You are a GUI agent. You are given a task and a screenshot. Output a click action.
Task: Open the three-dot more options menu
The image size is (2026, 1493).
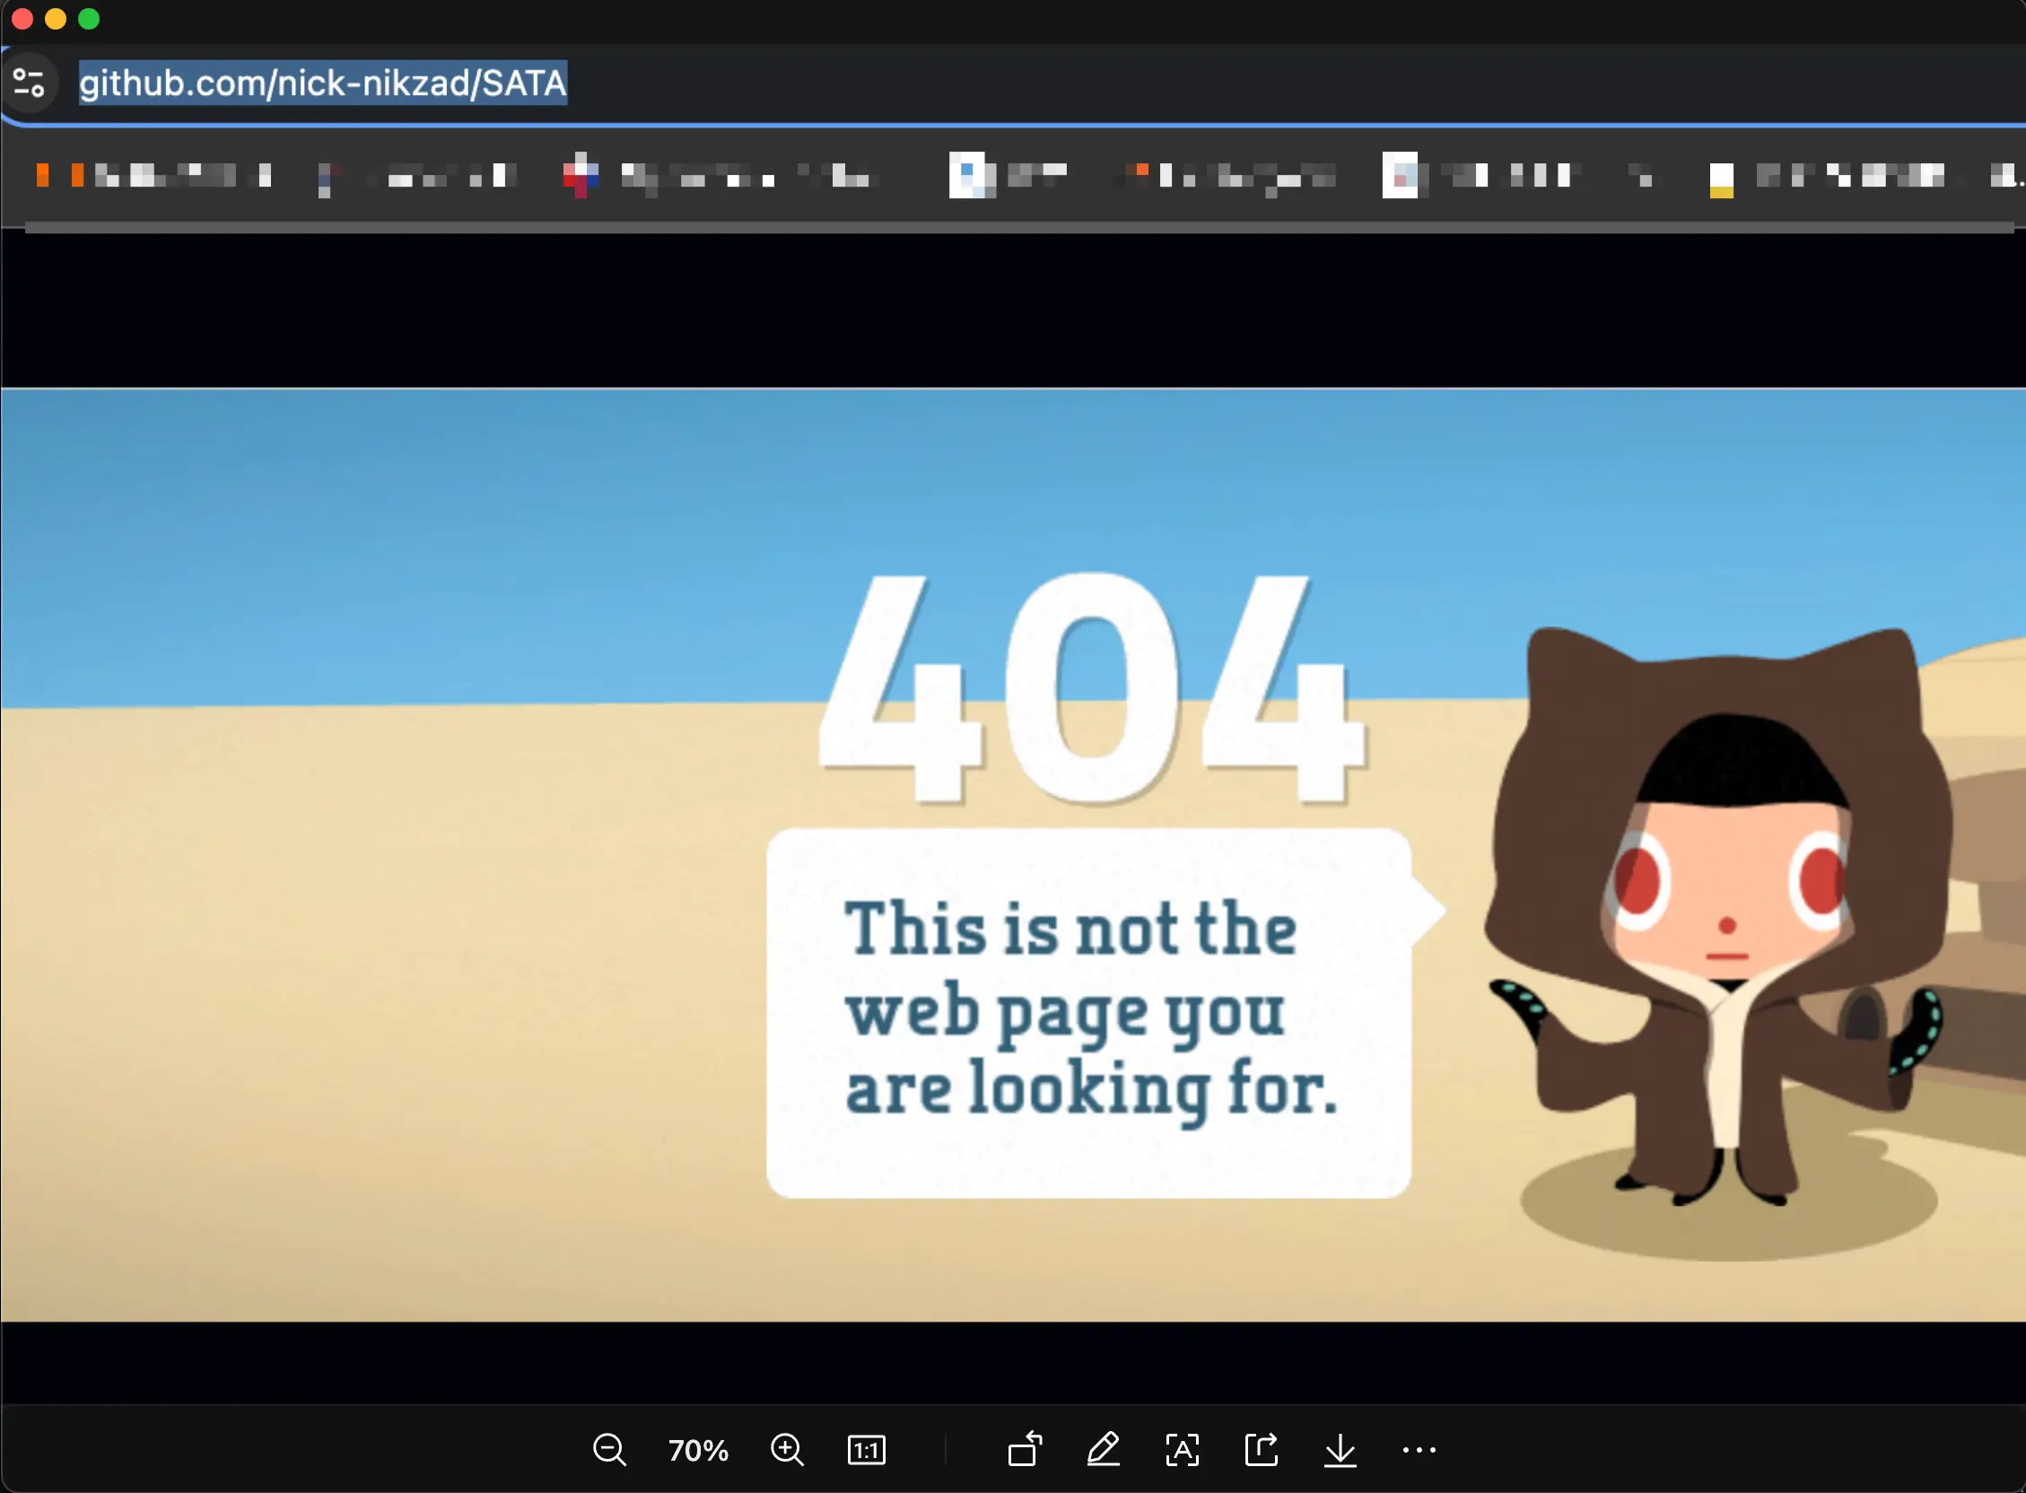1419,1450
